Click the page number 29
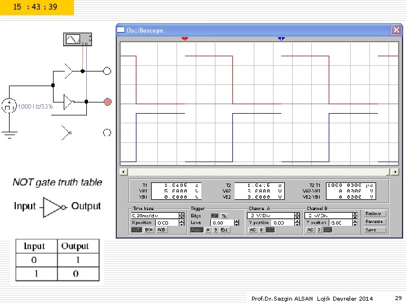Viewport: 406px width, 304px height. click(x=398, y=298)
